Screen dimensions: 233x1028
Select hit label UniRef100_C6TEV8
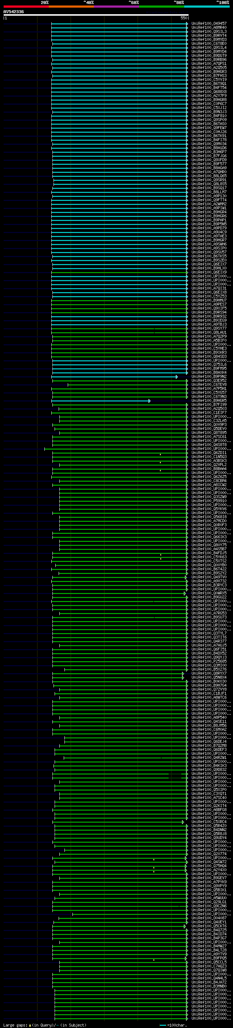[x=209, y=385]
